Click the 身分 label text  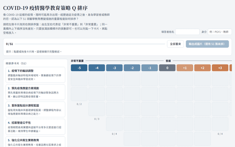click(x=204, y=32)
